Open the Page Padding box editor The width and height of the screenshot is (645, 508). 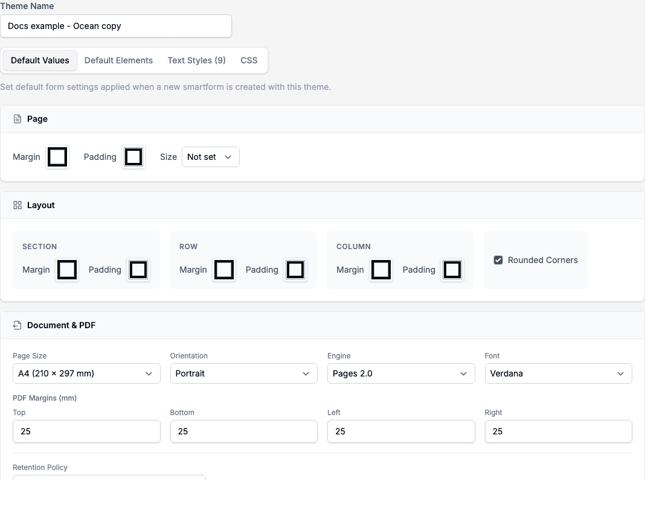pyautogui.click(x=133, y=157)
